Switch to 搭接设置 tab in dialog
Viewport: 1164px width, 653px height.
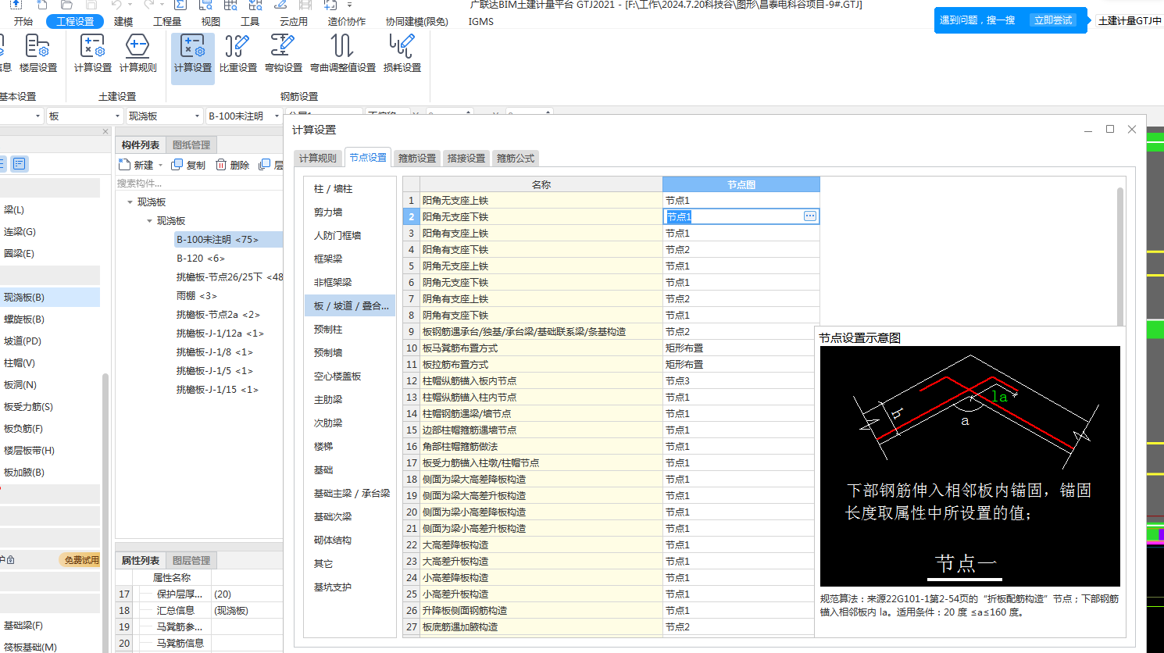466,158
